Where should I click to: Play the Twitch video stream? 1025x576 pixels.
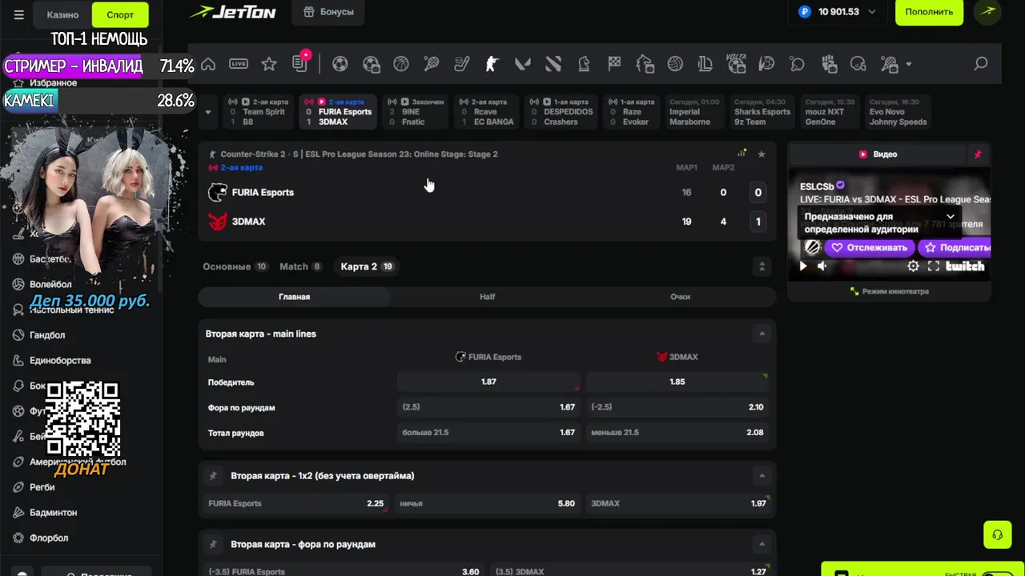[803, 266]
